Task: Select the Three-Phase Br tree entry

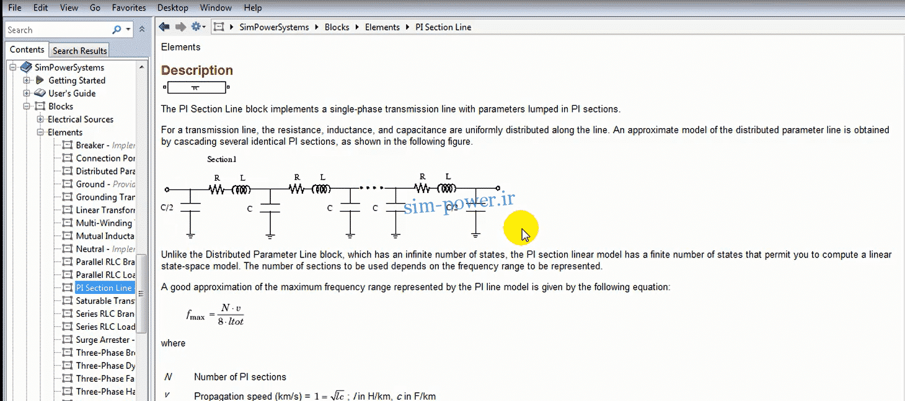Action: pyautogui.click(x=105, y=353)
